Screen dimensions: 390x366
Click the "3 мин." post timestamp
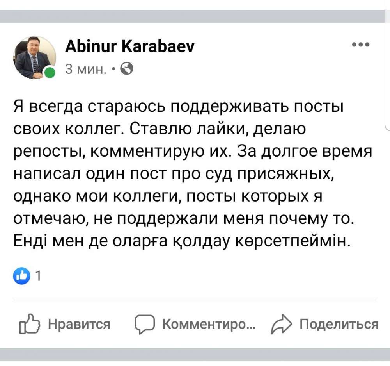pyautogui.click(x=85, y=69)
